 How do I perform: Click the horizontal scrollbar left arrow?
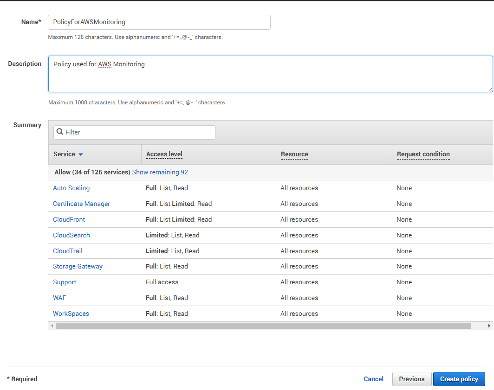tap(52, 326)
